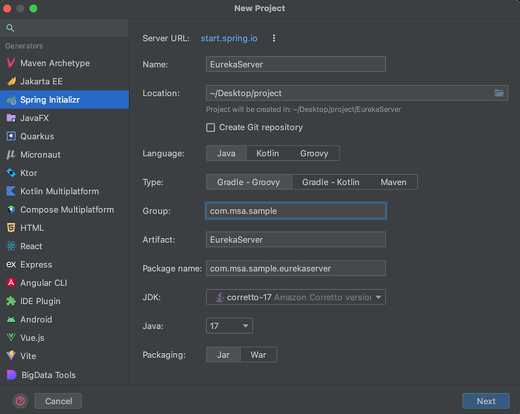Select Vite generator
The height and width of the screenshot is (414, 520).
coord(64,356)
